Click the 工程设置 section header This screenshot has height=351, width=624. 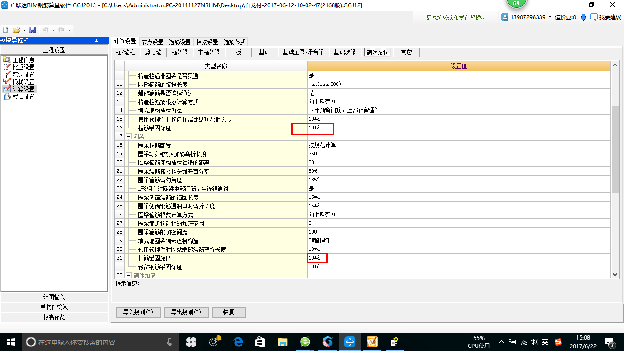54,50
